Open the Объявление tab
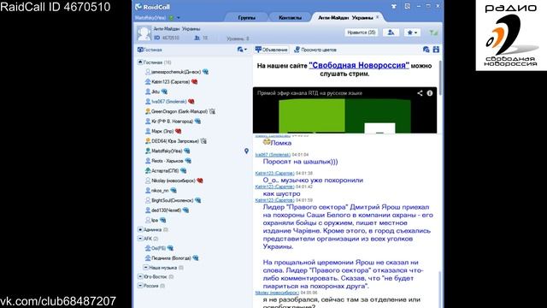The width and height of the screenshot is (547, 308). (272, 50)
